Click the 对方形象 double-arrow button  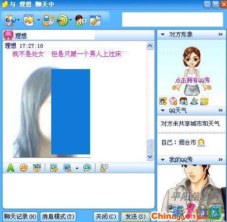221,35
